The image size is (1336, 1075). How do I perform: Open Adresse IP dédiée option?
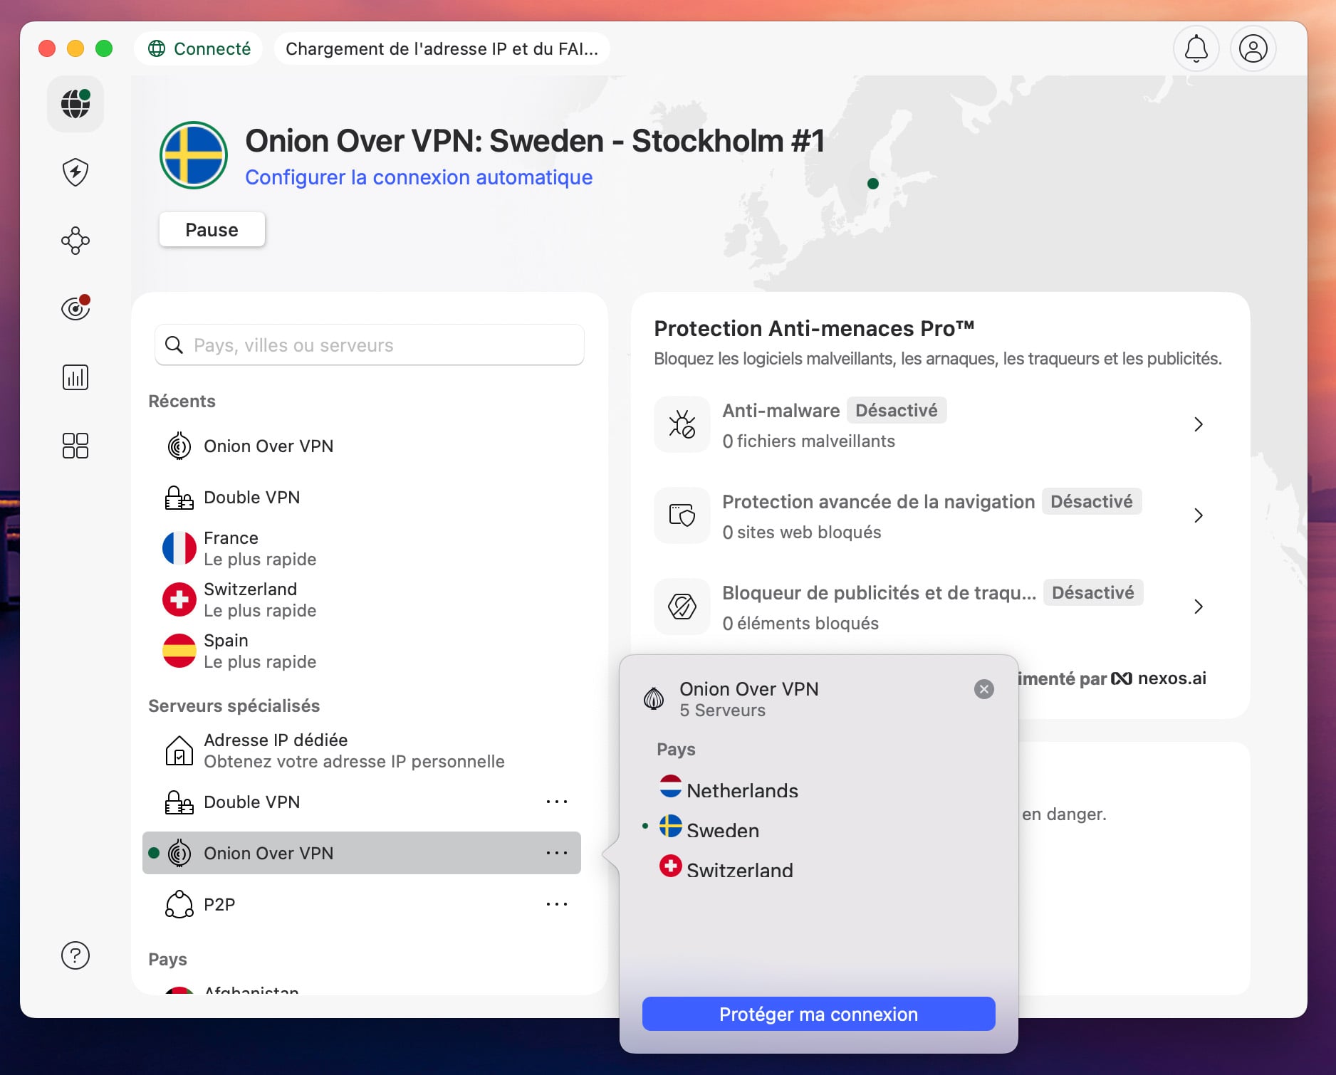point(362,751)
